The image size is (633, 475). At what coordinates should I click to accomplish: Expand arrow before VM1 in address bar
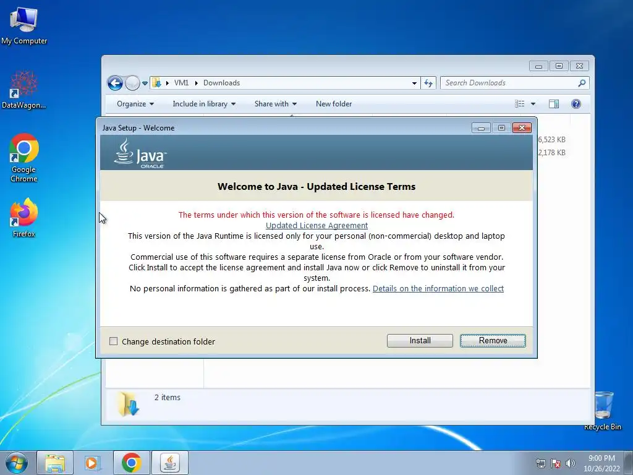tap(168, 83)
